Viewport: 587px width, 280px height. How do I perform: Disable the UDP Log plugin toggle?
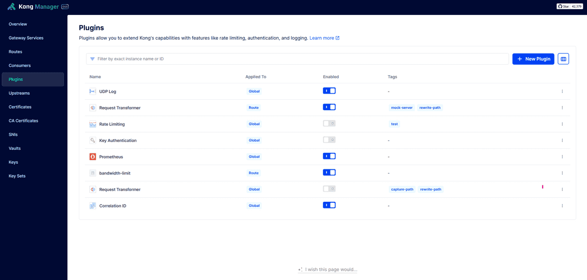pyautogui.click(x=329, y=91)
